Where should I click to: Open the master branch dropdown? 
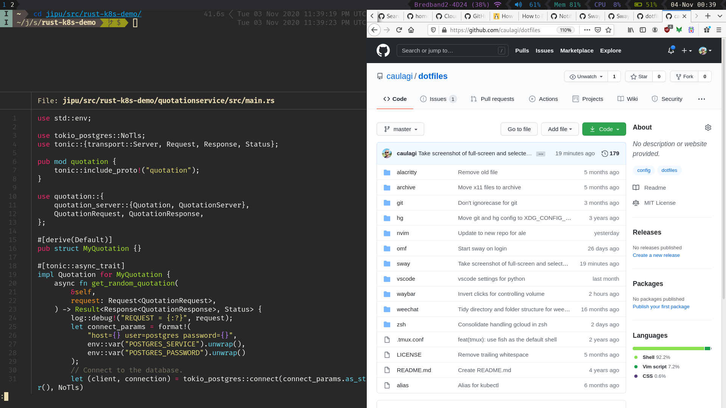pos(400,129)
